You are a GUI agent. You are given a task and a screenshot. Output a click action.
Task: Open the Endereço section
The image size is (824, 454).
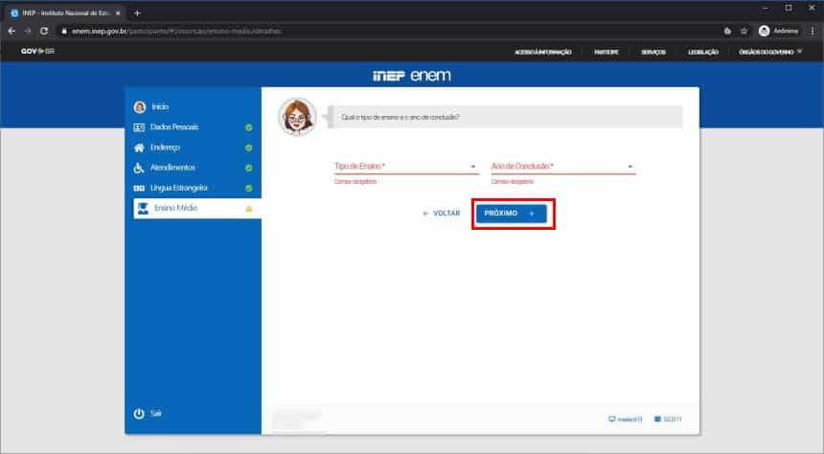193,148
